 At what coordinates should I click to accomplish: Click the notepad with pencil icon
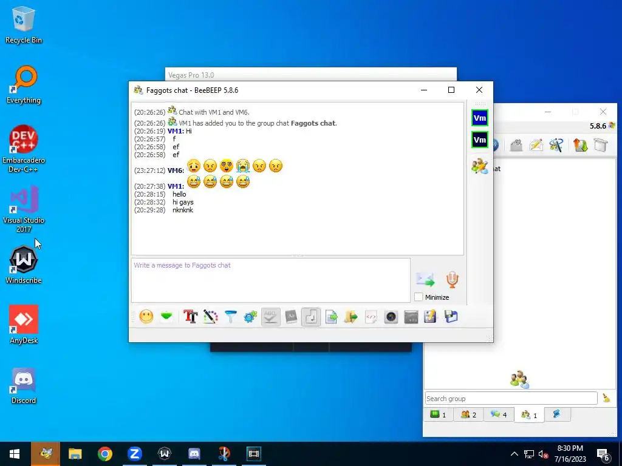click(x=431, y=317)
